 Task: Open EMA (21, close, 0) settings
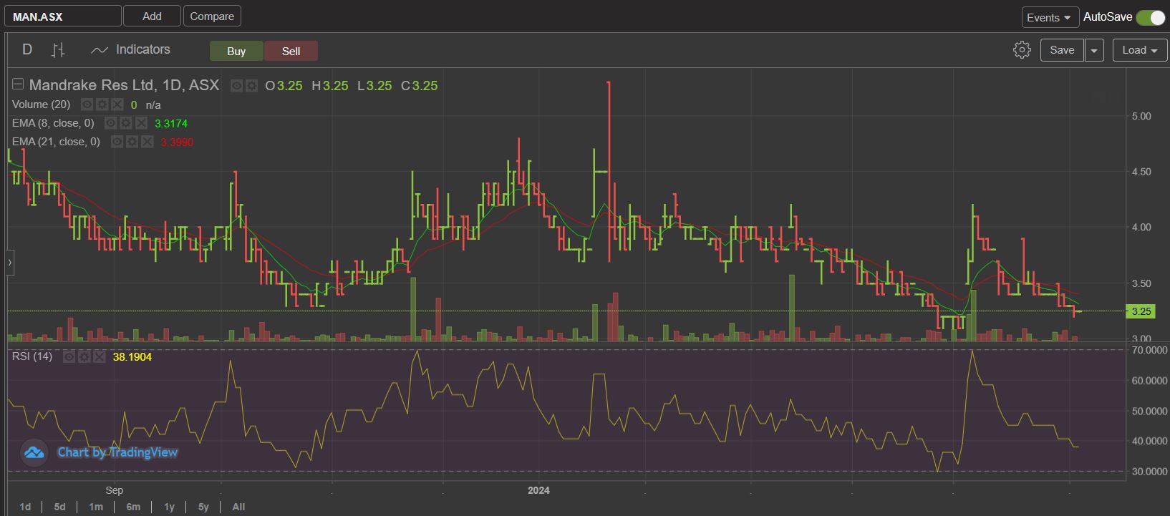(132, 142)
